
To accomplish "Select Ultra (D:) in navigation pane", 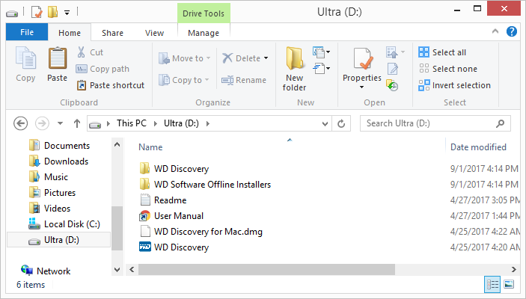I will [x=58, y=240].
